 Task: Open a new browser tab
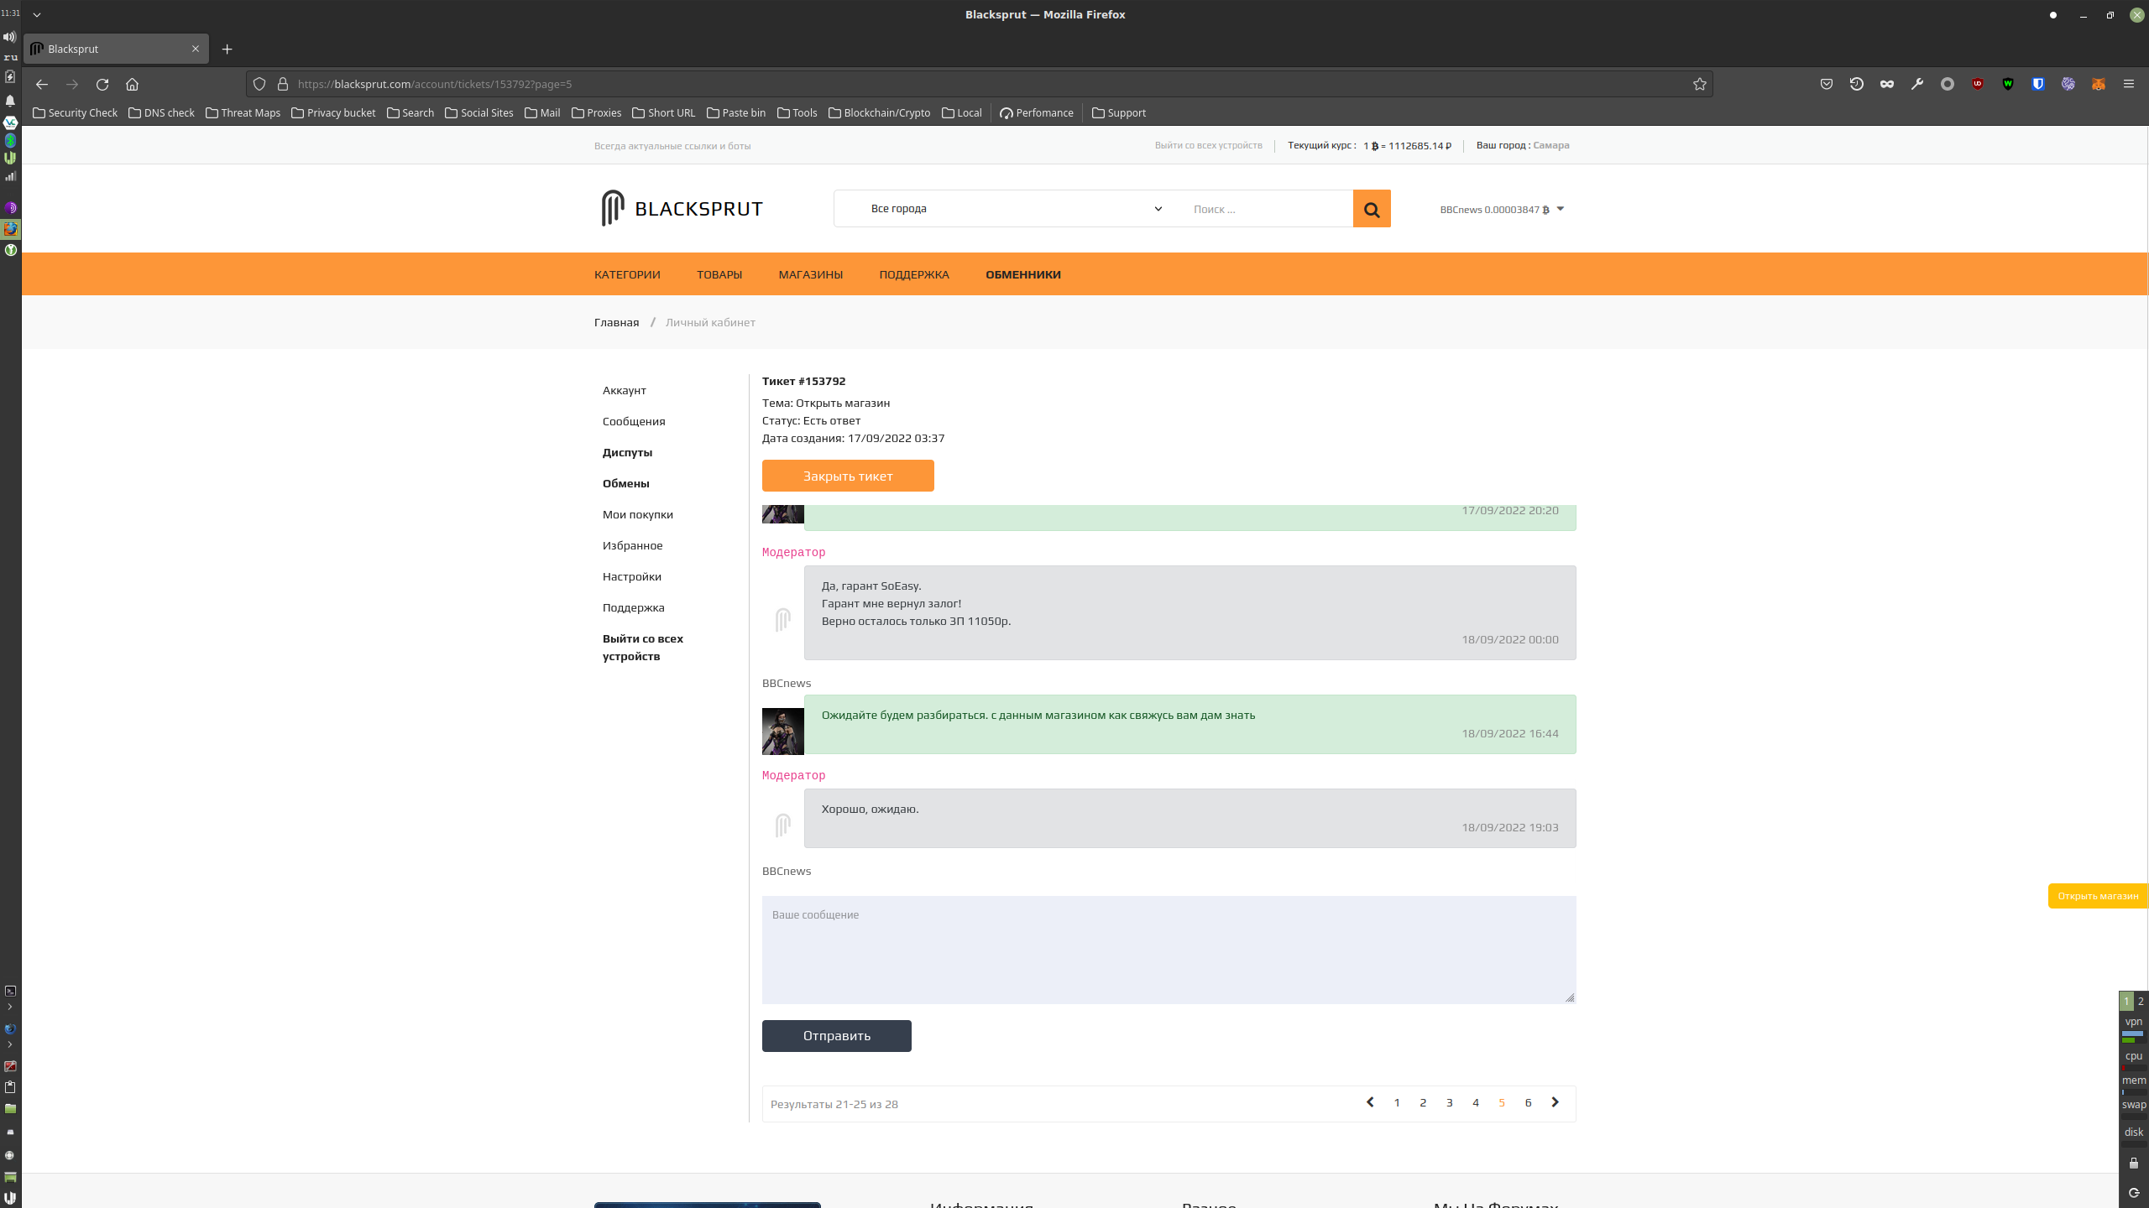tap(227, 49)
